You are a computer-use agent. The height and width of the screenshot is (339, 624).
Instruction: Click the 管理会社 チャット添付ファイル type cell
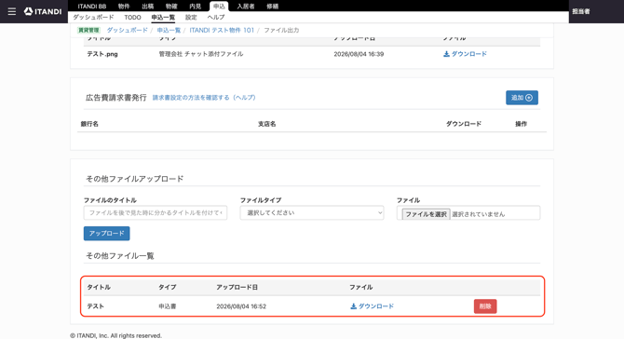(x=201, y=54)
